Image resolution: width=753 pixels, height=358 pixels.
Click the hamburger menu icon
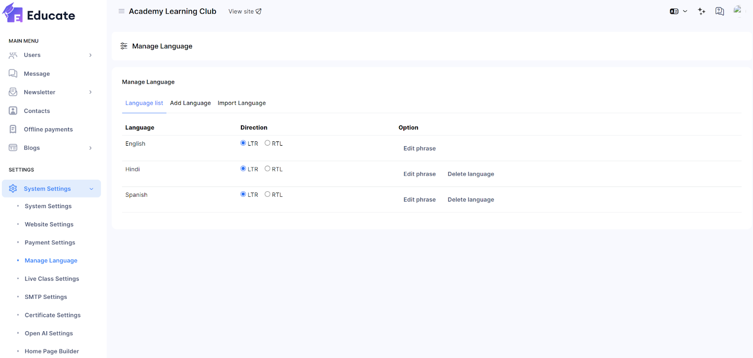[x=121, y=11]
